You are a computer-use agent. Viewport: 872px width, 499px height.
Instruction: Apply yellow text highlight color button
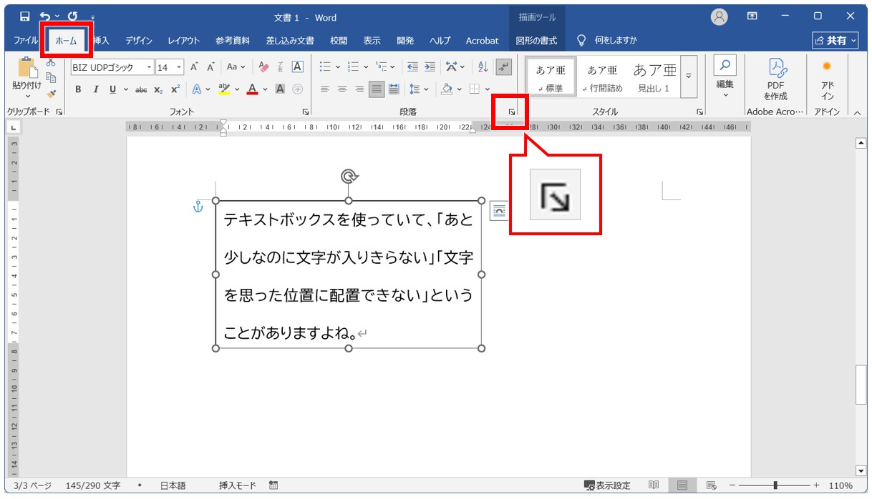224,89
